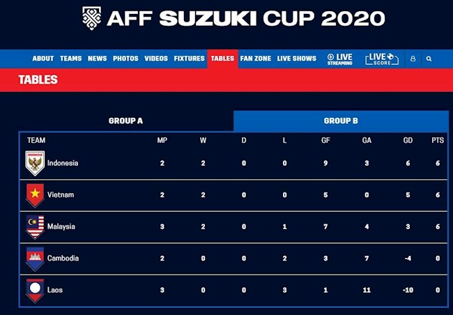Screen dimensions: 453x315
Task: Open the Fan Zone menu
Action: point(256,59)
